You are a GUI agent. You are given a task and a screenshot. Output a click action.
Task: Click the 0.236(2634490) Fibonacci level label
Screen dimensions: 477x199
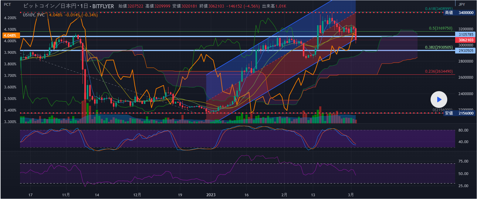(x=438, y=71)
